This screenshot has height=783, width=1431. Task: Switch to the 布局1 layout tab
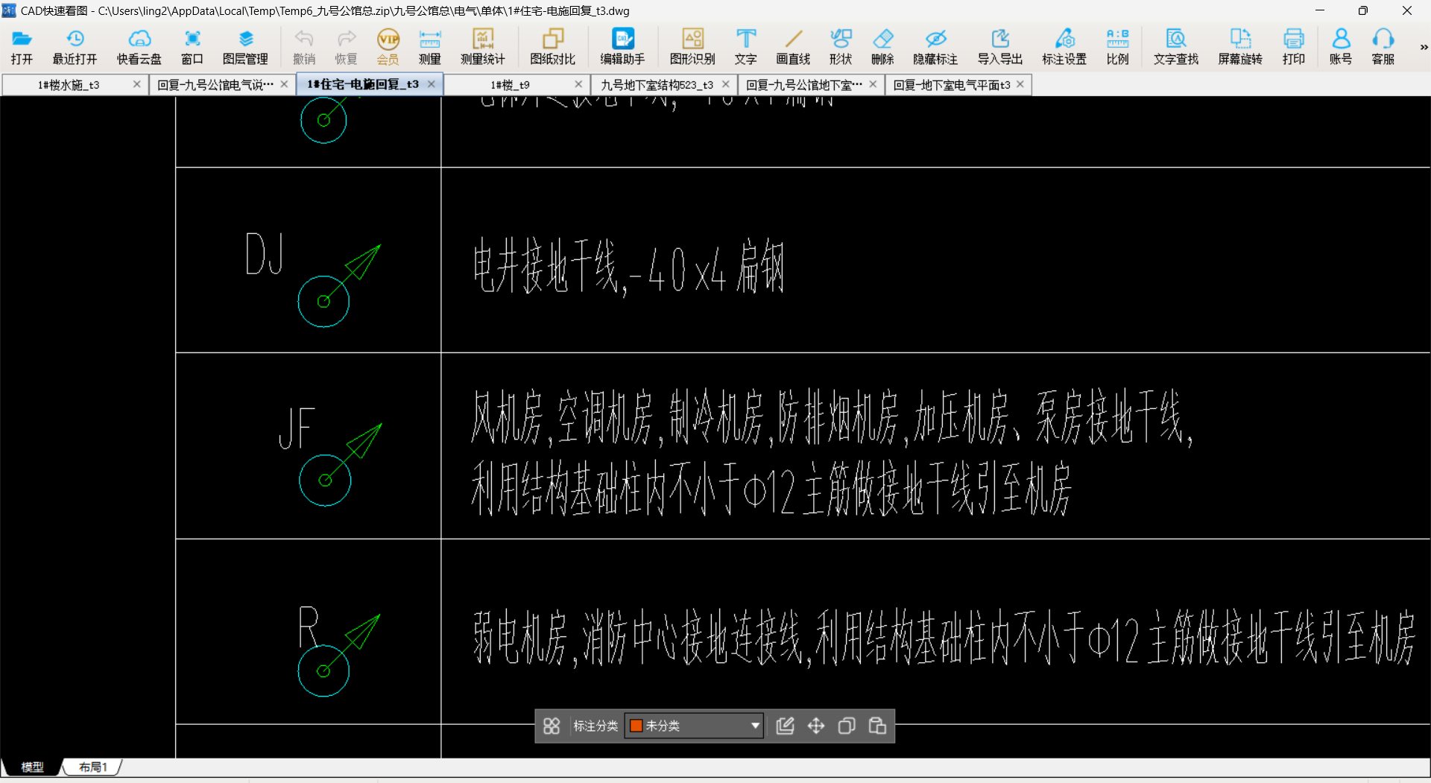point(93,767)
